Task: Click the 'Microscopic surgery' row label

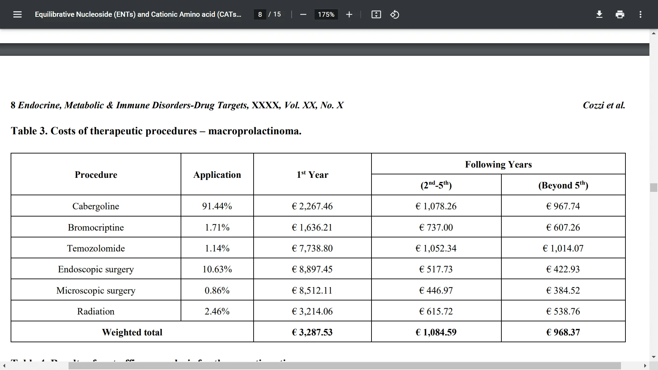Action: pos(96,291)
